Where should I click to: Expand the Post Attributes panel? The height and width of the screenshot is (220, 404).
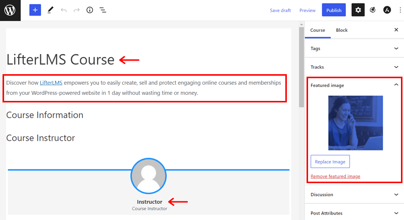[355, 213]
